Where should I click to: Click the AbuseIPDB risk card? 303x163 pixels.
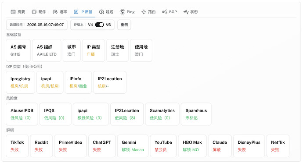point(22,114)
